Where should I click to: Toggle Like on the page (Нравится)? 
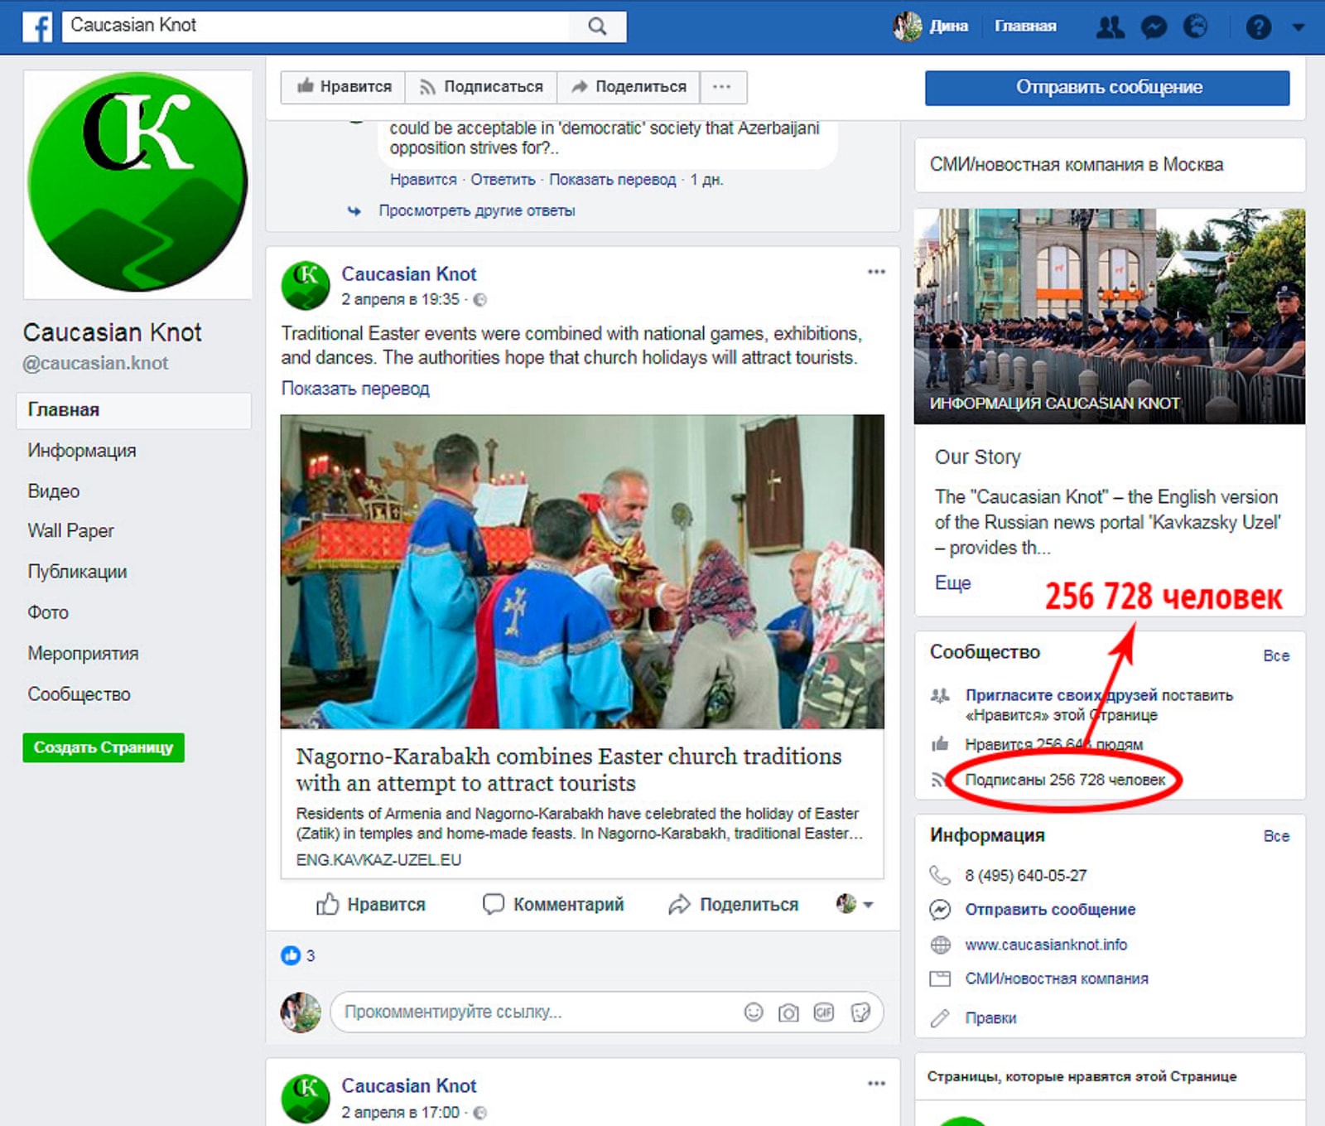point(344,87)
